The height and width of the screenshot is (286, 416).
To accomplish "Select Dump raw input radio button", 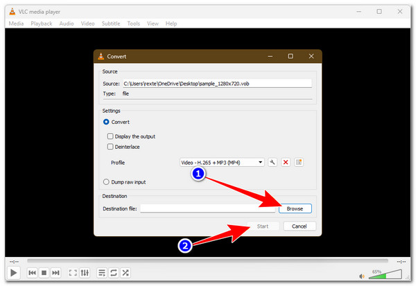I will 106,182.
